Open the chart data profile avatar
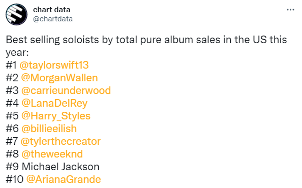This screenshot has width=302, height=188. [x=16, y=14]
